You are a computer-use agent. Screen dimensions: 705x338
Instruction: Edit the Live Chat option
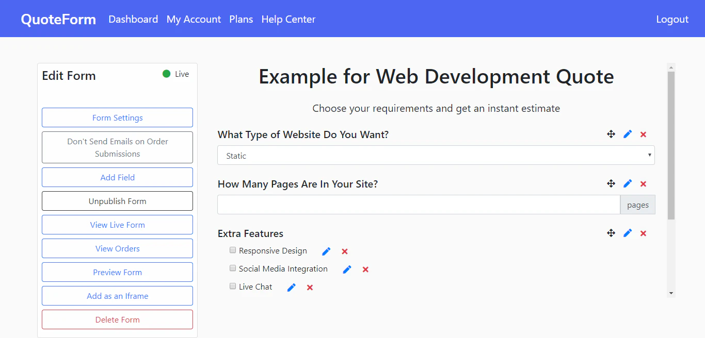pos(291,288)
